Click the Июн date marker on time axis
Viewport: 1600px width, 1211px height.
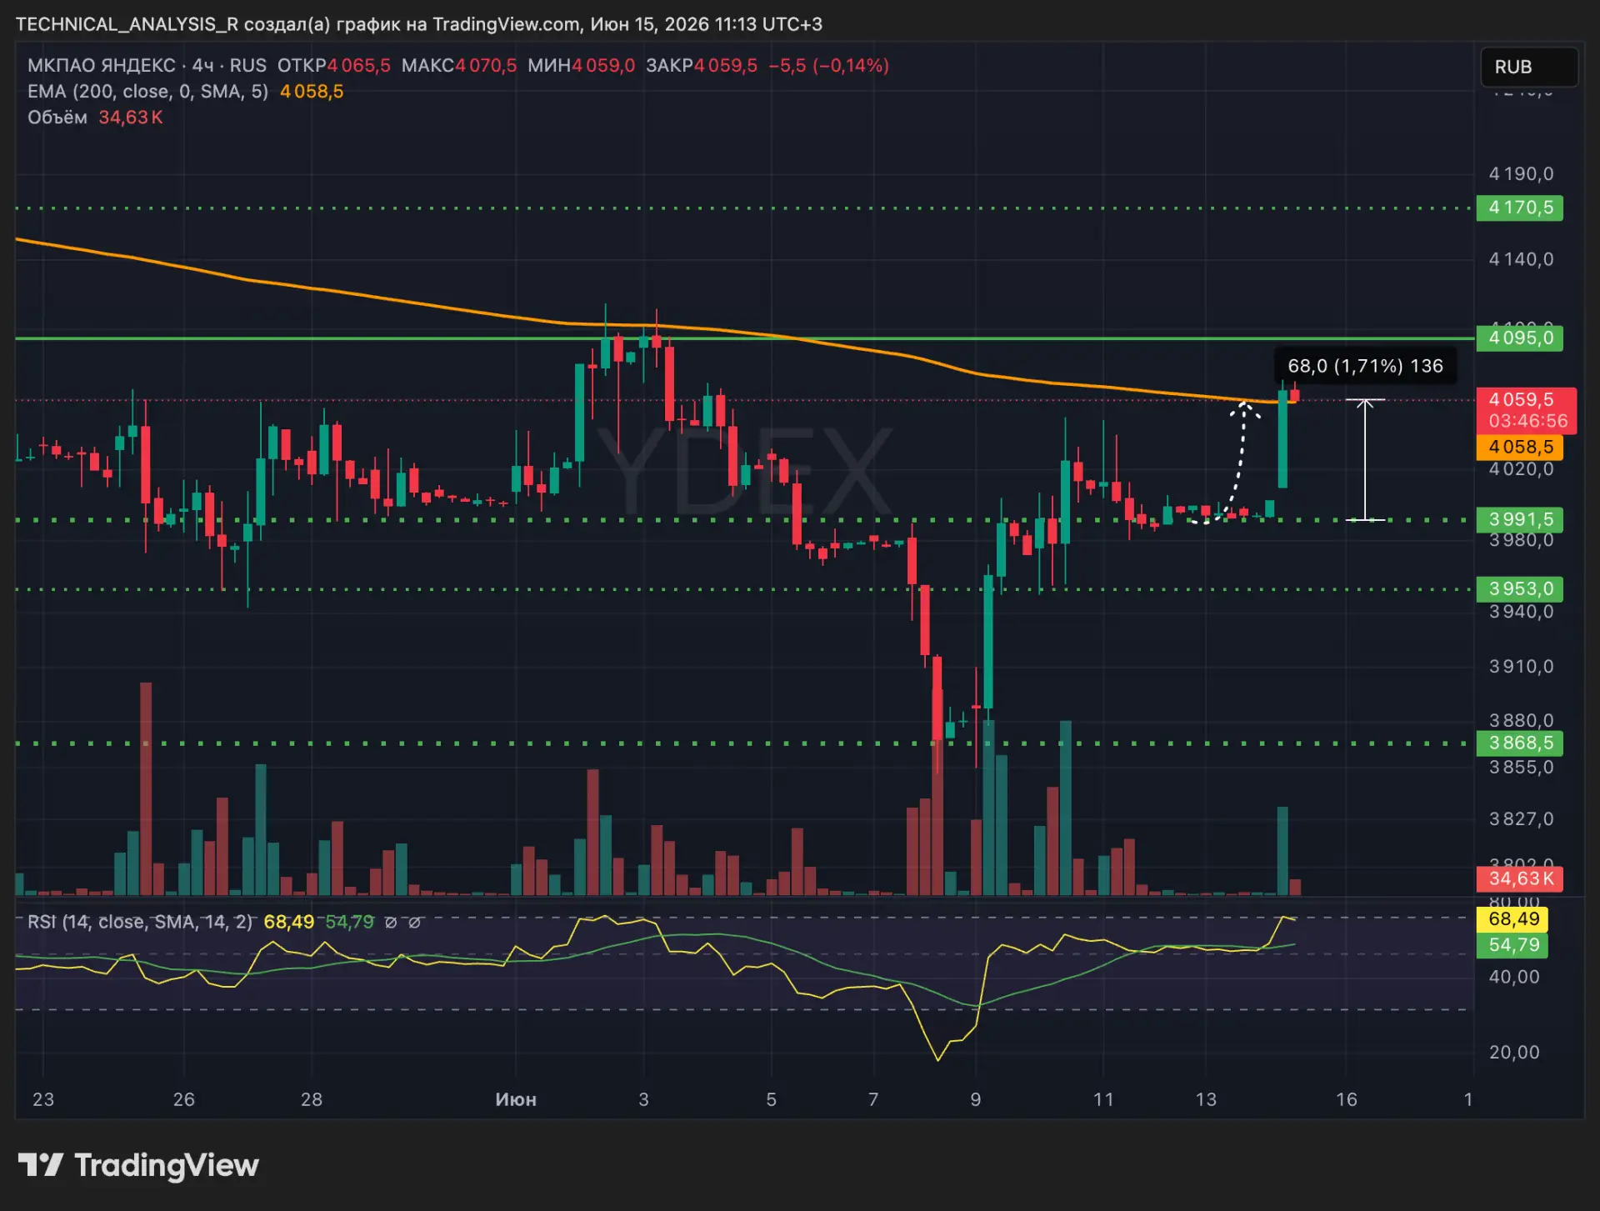pyautogui.click(x=516, y=1099)
